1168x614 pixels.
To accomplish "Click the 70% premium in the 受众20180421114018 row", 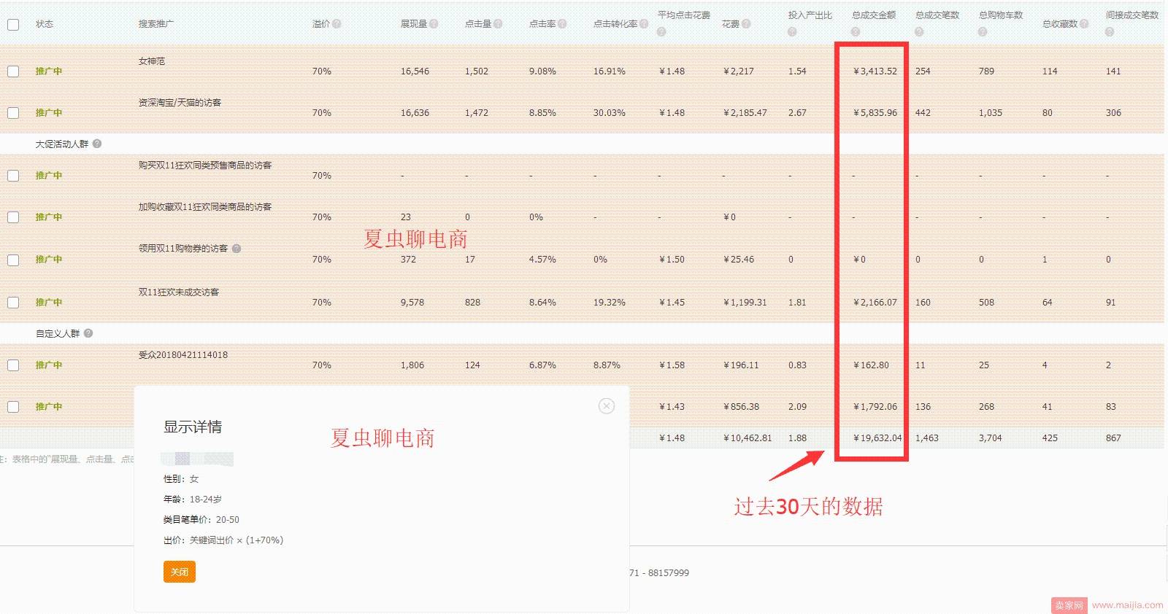I will (322, 365).
